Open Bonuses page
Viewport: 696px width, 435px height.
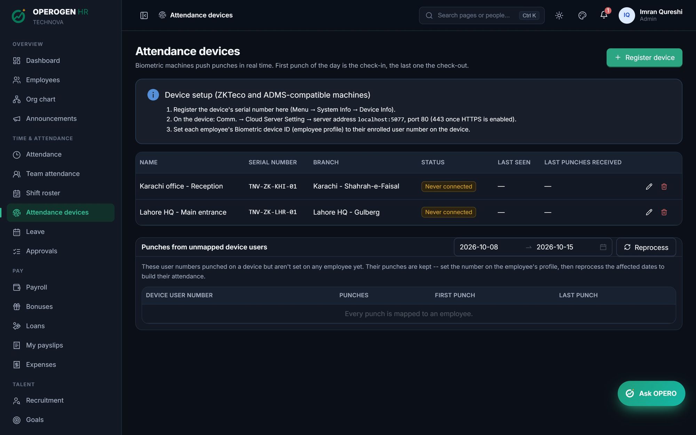coord(61,307)
